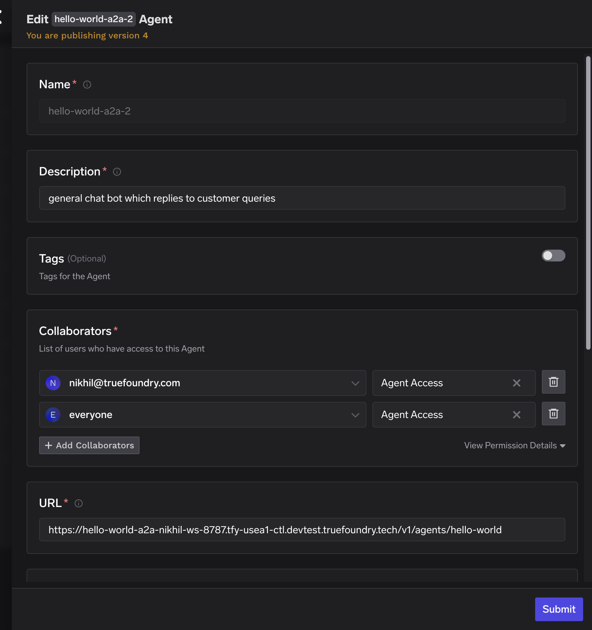The width and height of the screenshot is (592, 630).
Task: Click the Description info icon
Action: 117,171
